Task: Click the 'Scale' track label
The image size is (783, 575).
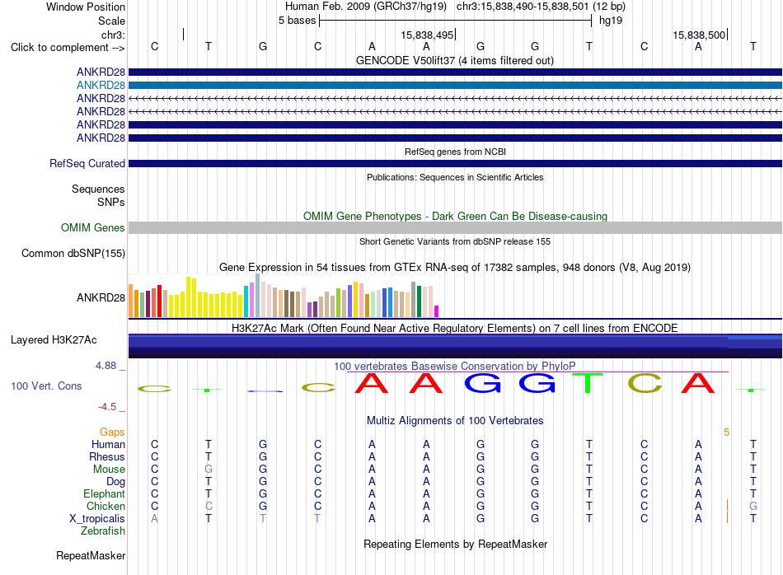Action: tap(111, 21)
